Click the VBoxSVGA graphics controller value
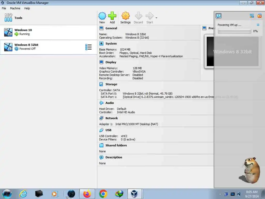This screenshot has height=199, width=265. click(x=139, y=72)
